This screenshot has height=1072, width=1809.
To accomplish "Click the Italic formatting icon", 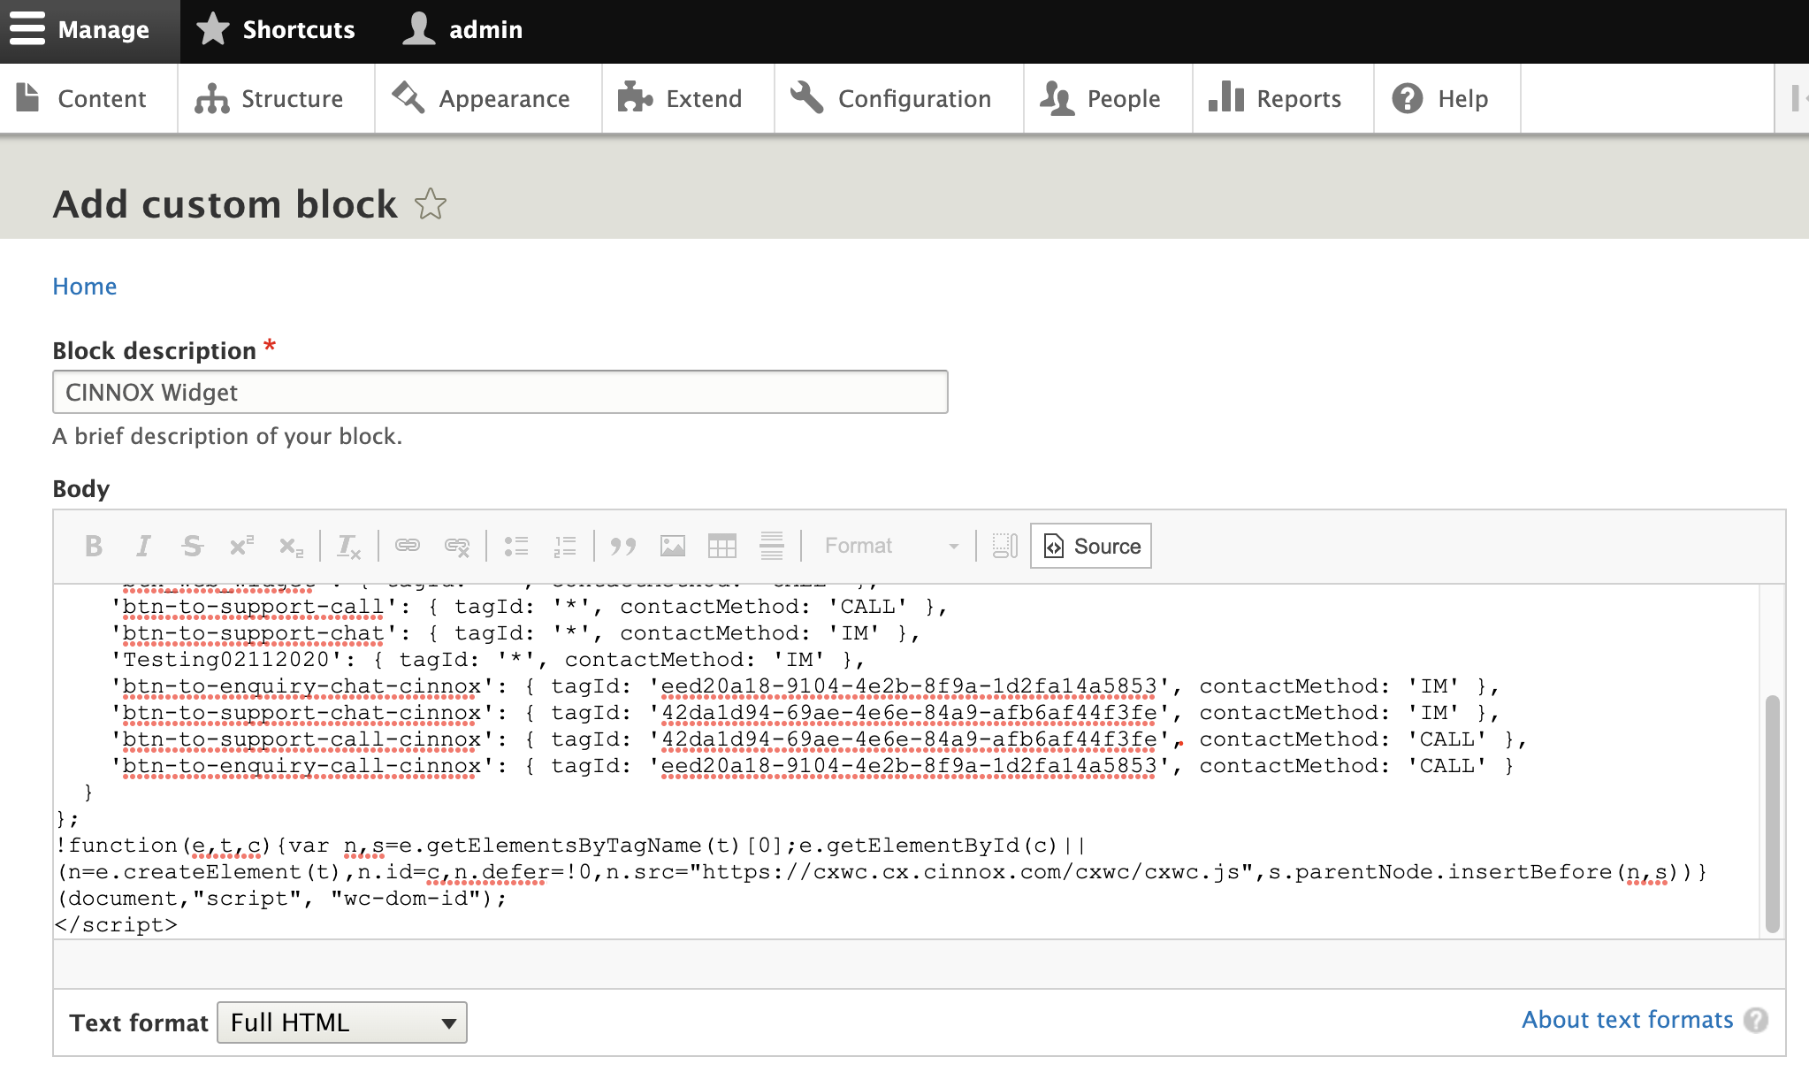I will click(x=143, y=546).
